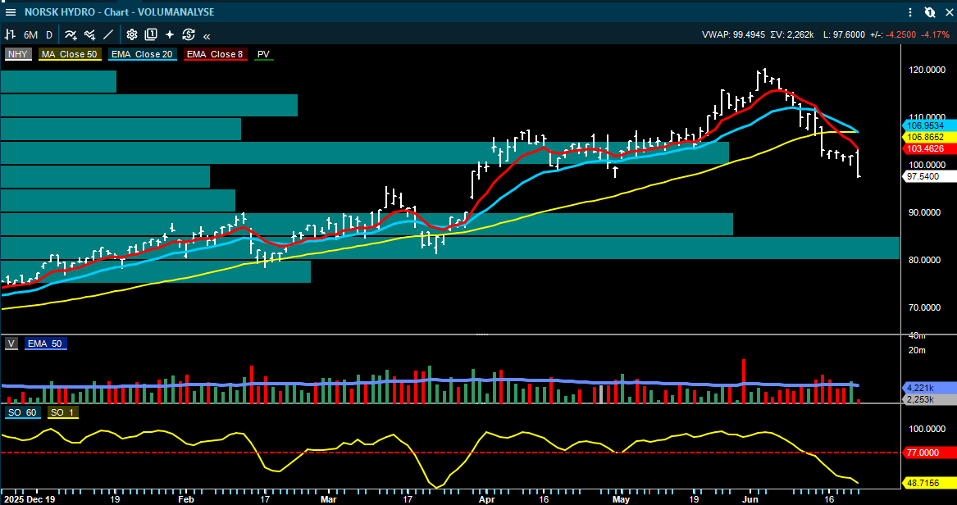Click the 120.0000 price axis label
Image resolution: width=957 pixels, height=505 pixels.
click(927, 70)
